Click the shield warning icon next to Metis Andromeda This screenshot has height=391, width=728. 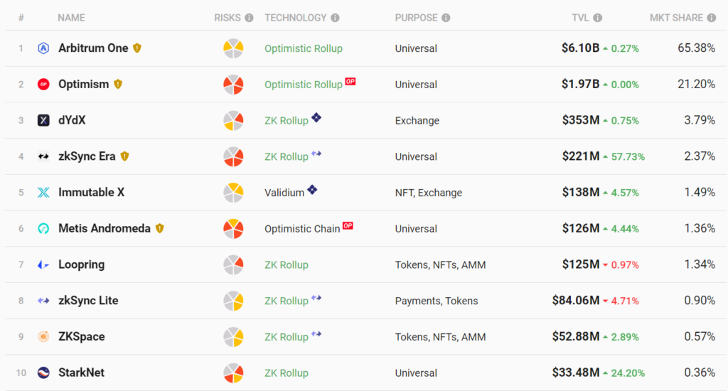(x=160, y=228)
